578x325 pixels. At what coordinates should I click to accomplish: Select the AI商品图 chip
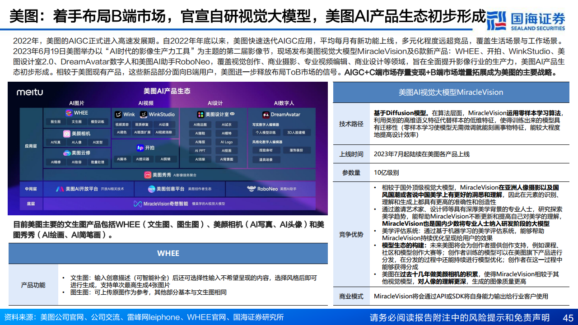tap(200, 125)
